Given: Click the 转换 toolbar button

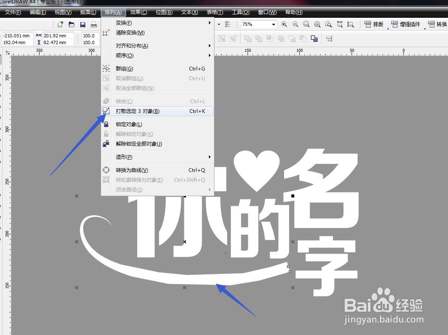Looking at the screenshot, I should click(x=438, y=24).
